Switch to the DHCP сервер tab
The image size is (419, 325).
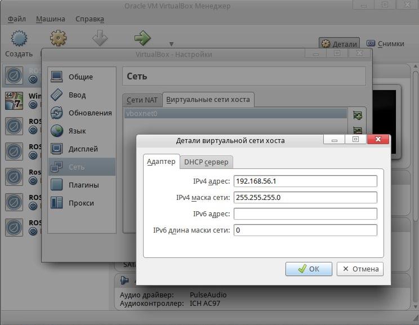coord(206,162)
